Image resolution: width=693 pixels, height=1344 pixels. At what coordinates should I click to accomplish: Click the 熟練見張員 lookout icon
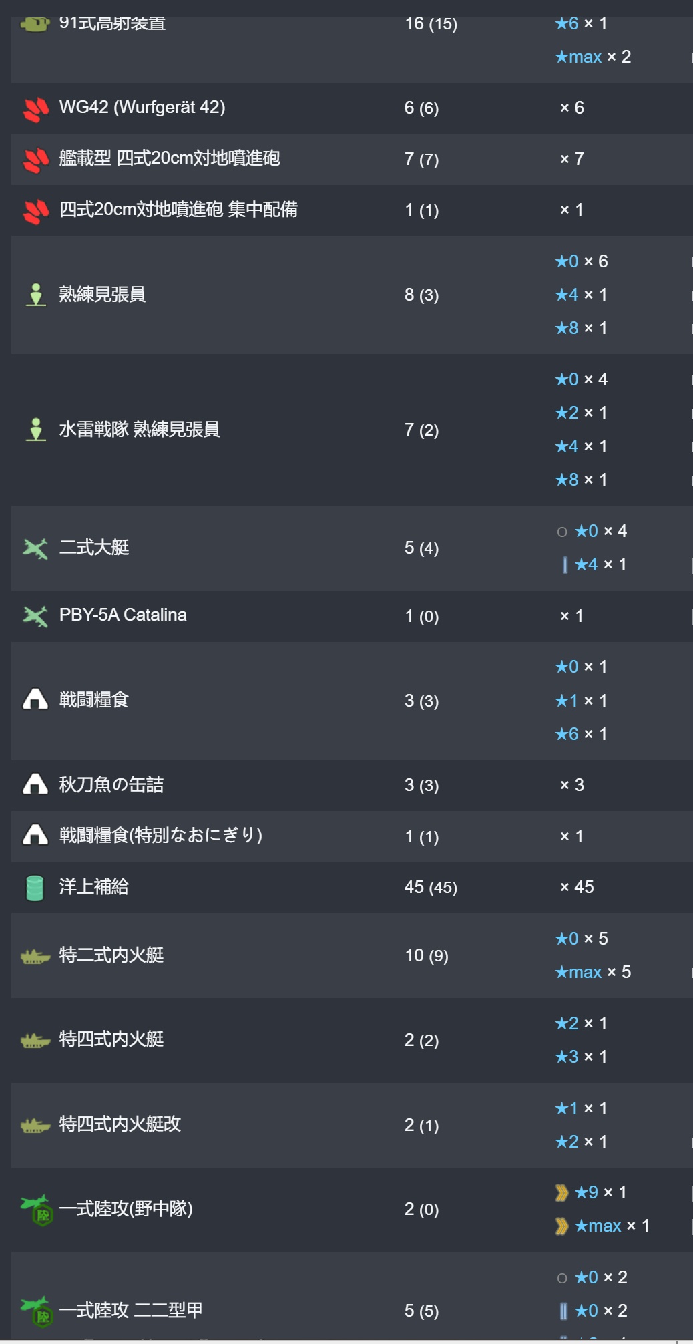tap(35, 295)
